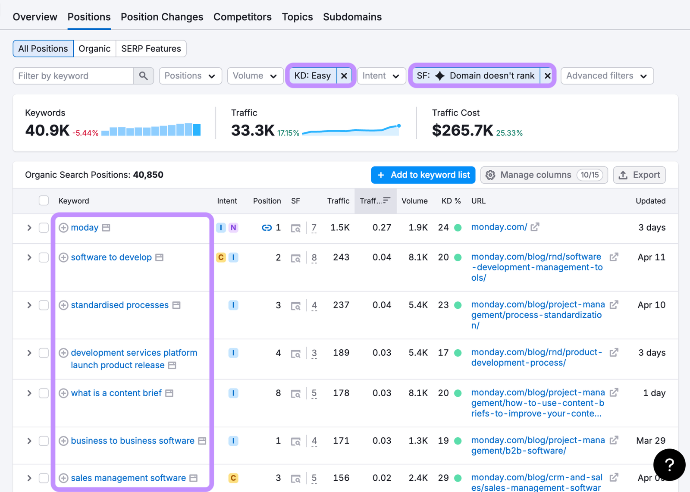Image resolution: width=690 pixels, height=492 pixels.
Task: Open the 'moday' keyword link
Action: click(x=85, y=228)
